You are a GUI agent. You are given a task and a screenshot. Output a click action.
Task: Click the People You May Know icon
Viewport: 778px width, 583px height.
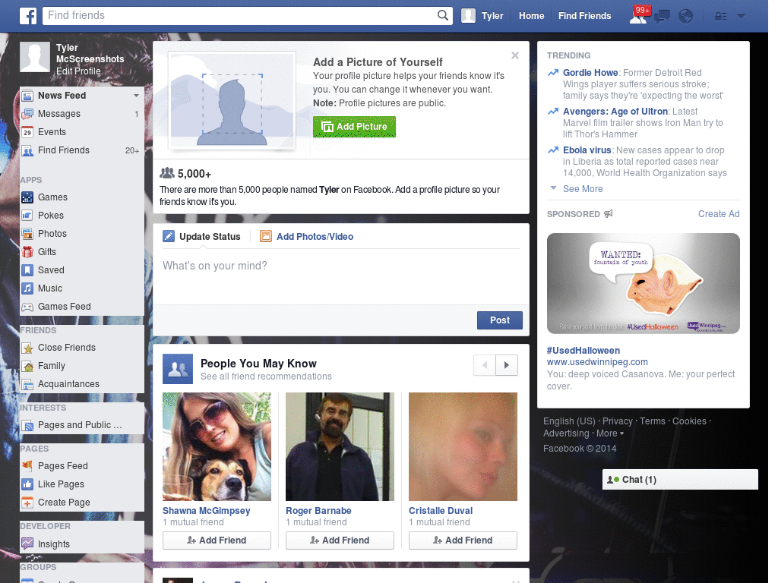pos(178,369)
